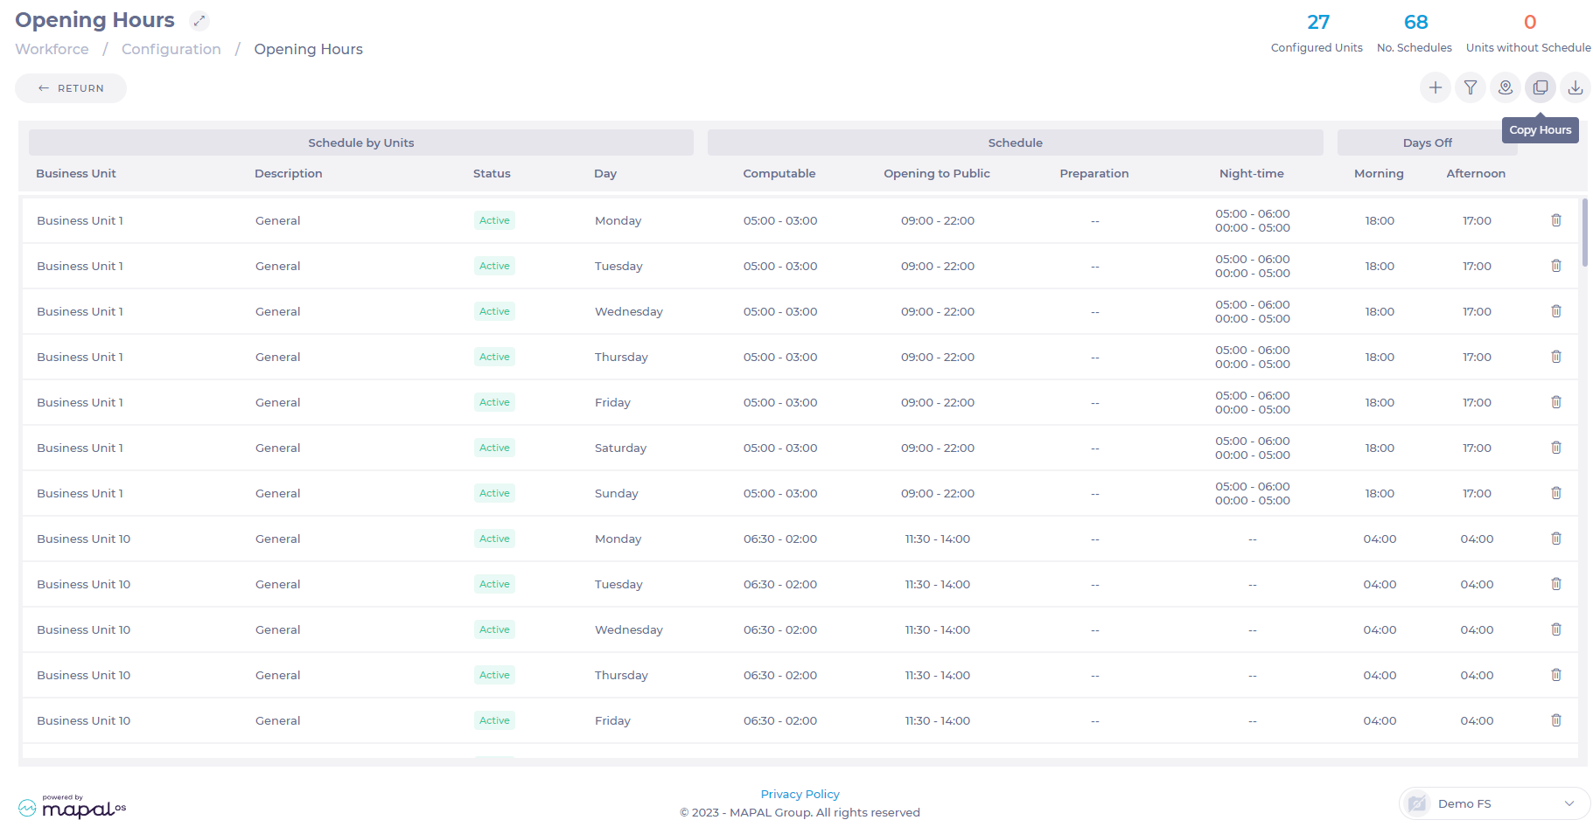Image resolution: width=1593 pixels, height=827 pixels.
Task: Open the Demo FS dropdown
Action: [1494, 803]
